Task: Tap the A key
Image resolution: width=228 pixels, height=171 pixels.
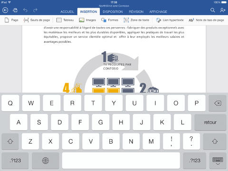Action: [19, 122]
